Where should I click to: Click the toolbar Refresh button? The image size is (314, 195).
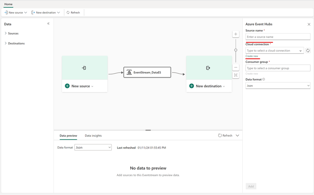click(x=73, y=13)
